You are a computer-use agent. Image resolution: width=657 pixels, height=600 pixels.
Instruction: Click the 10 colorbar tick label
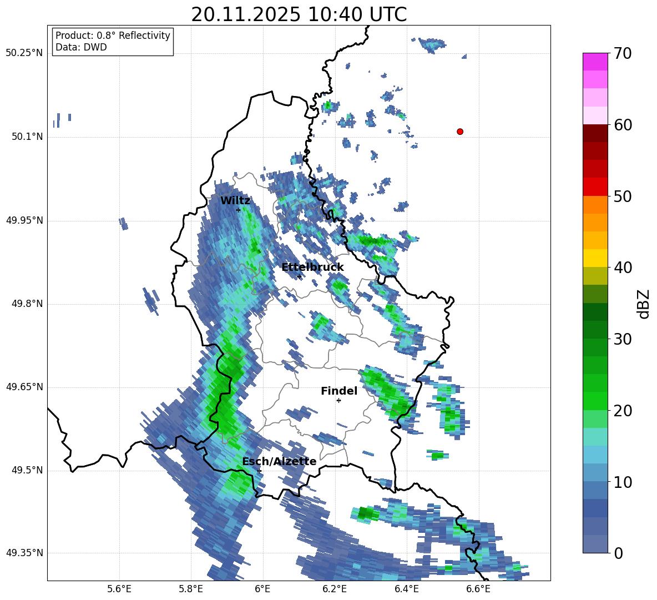coord(622,482)
